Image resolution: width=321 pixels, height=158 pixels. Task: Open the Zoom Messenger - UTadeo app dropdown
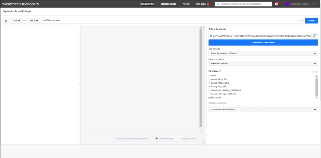263,54
